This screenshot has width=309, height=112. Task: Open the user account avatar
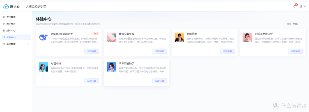tap(301, 7)
